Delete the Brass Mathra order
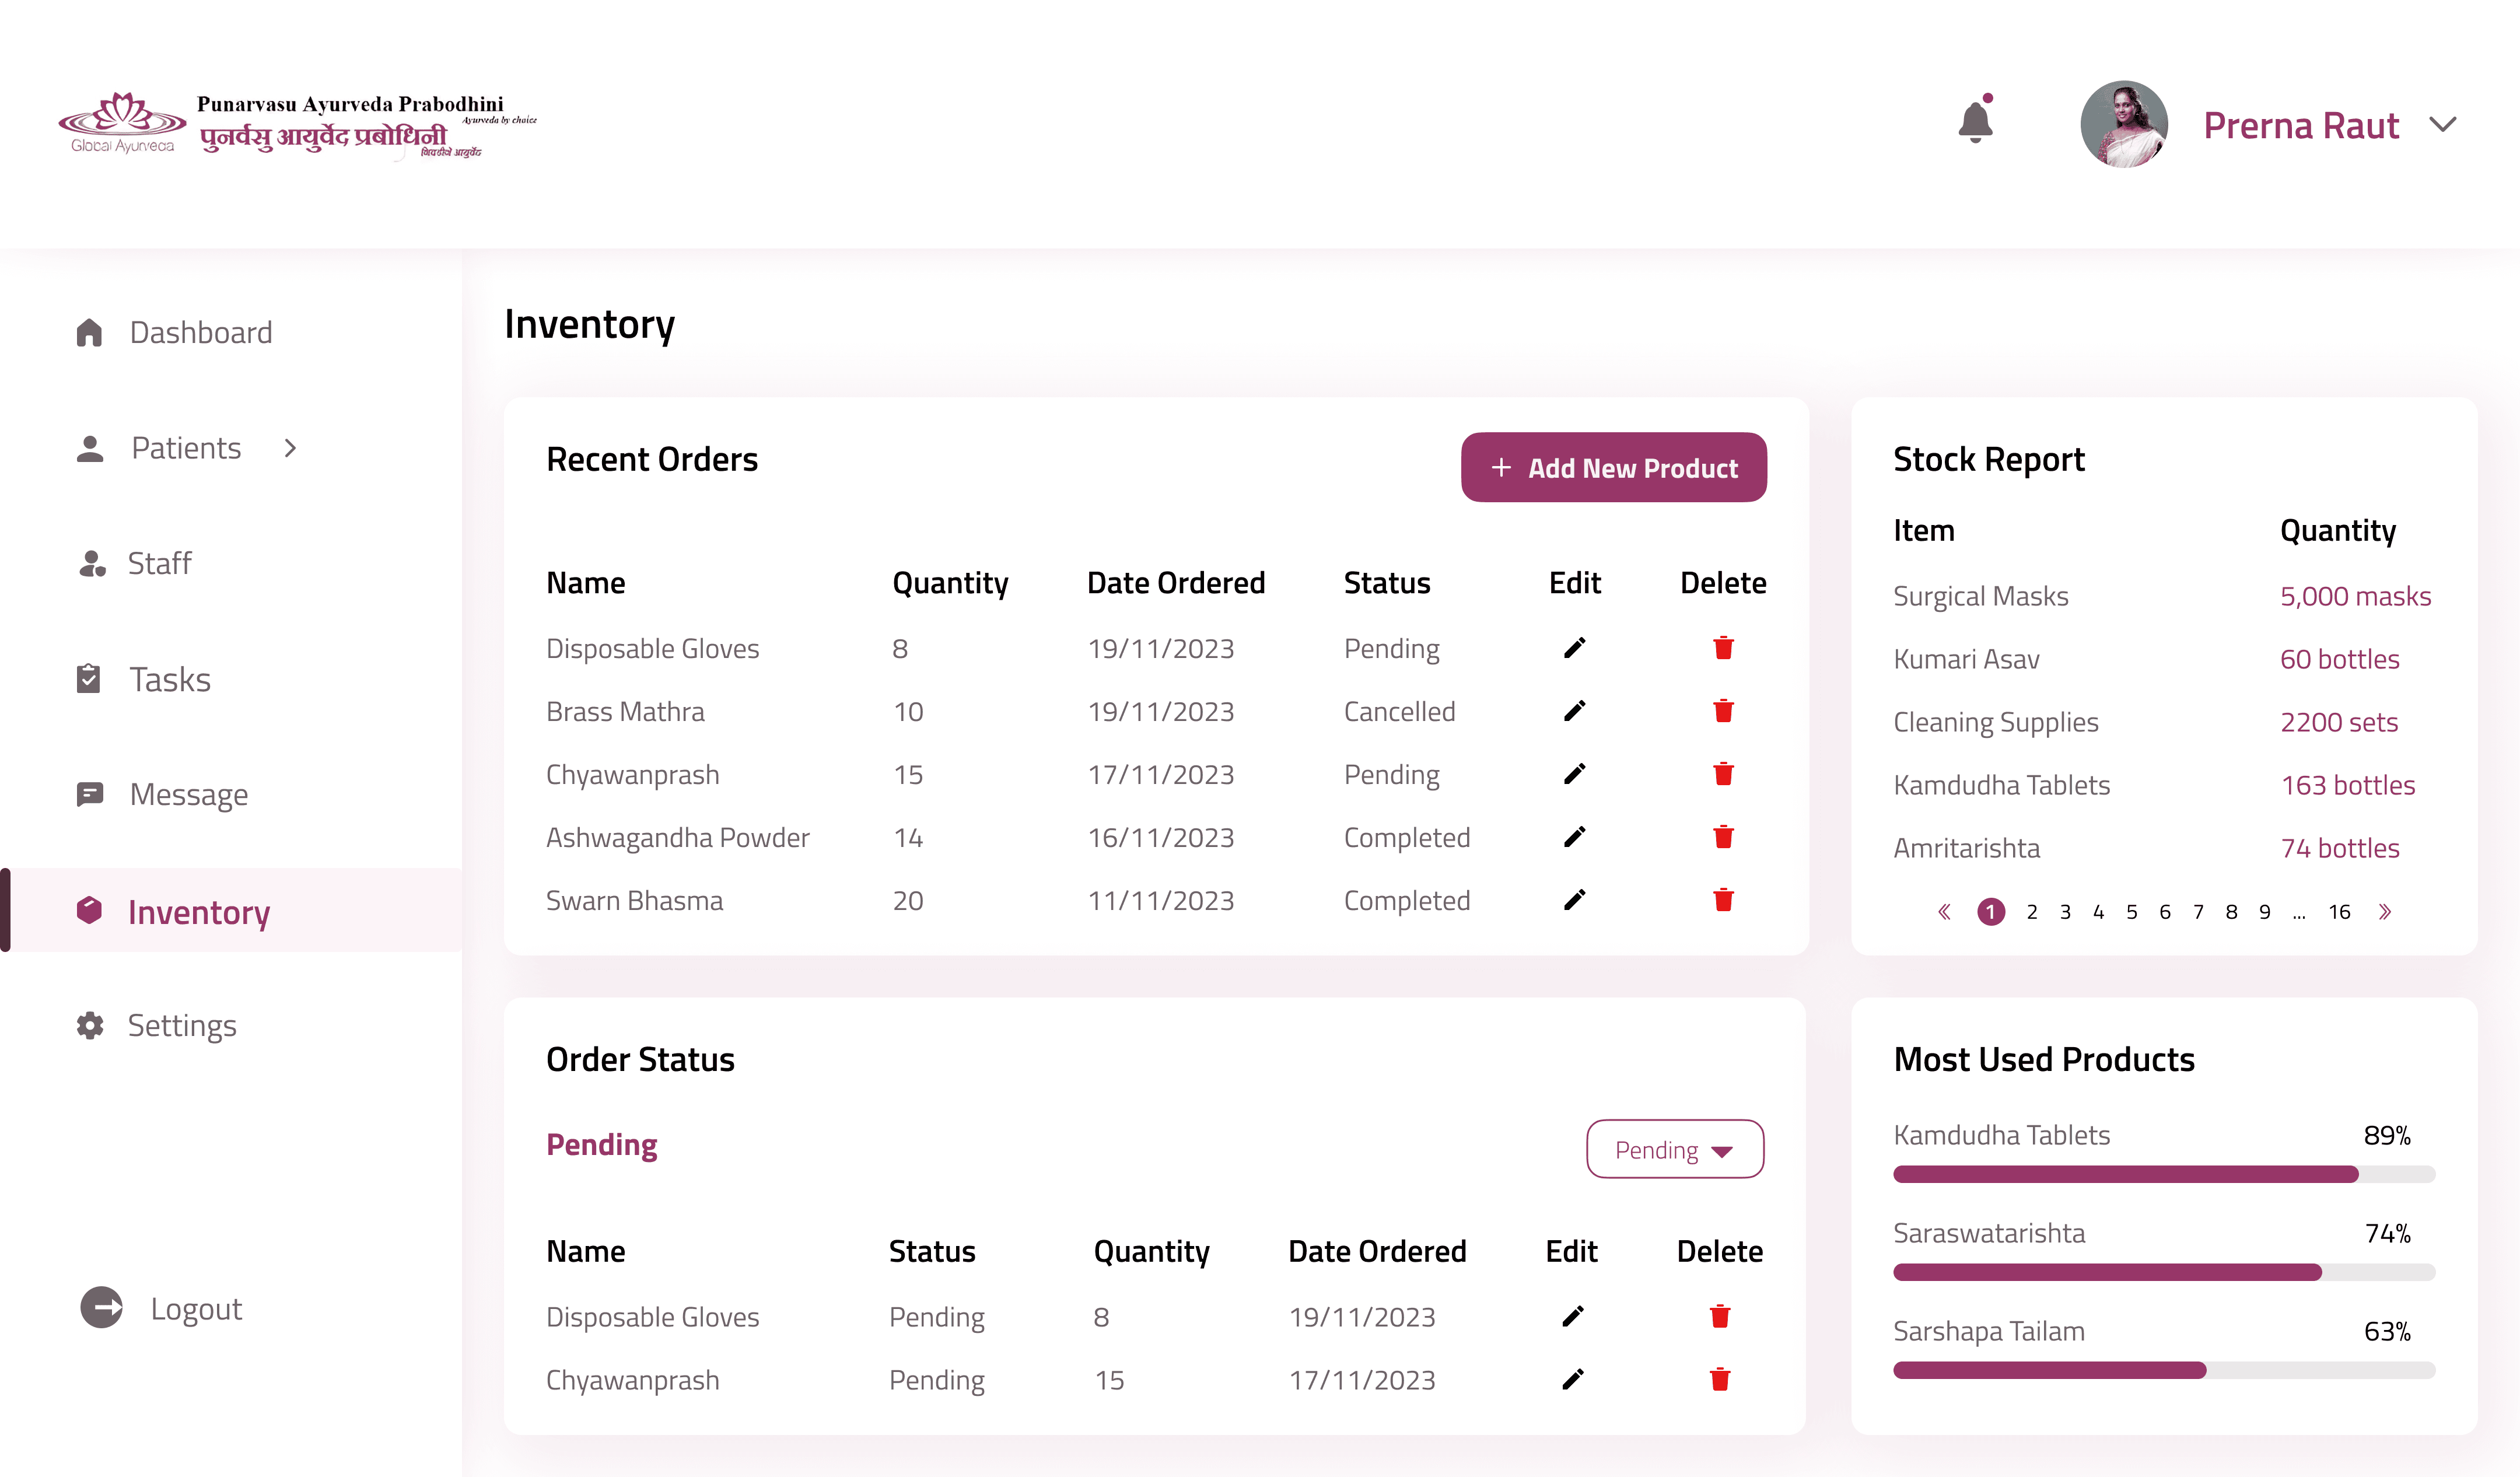This screenshot has height=1477, width=2520. [1723, 711]
